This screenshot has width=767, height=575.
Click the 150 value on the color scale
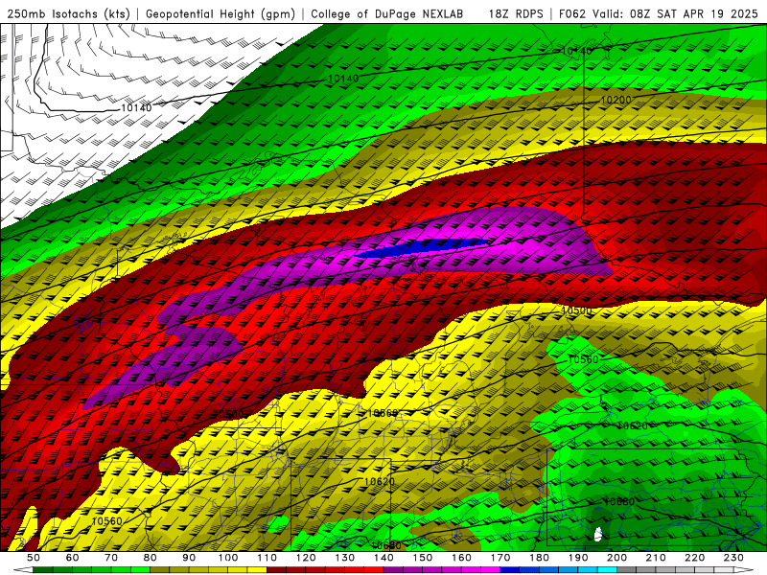[x=423, y=558]
